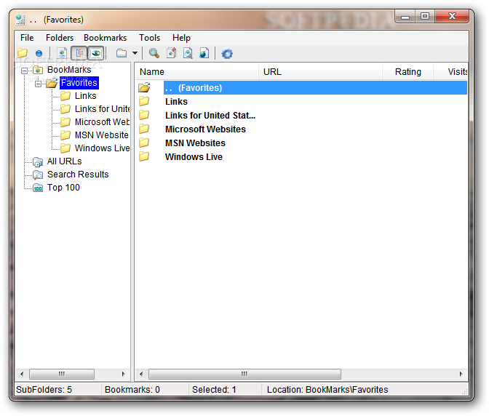Viewport: 489px width, 416px height.
Task: Click the page with magnifier toolbar icon
Action: 188,53
